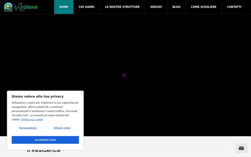Open the envelope contact icon
This screenshot has height=157, width=251.
241,148
